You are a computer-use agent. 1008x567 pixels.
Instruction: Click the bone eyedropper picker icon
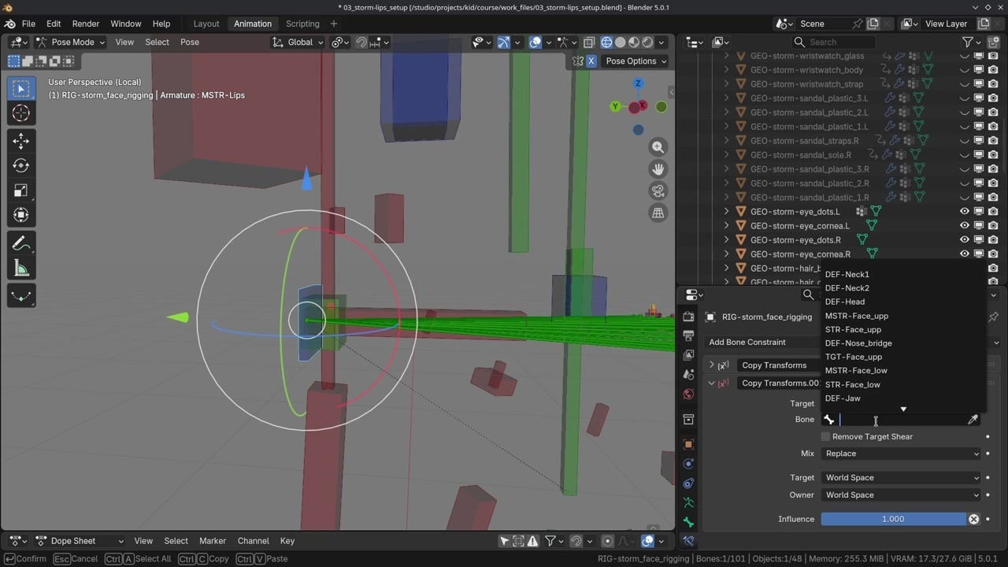click(973, 420)
